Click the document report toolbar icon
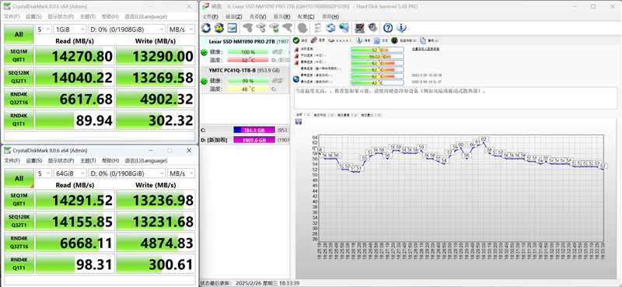 318,28
